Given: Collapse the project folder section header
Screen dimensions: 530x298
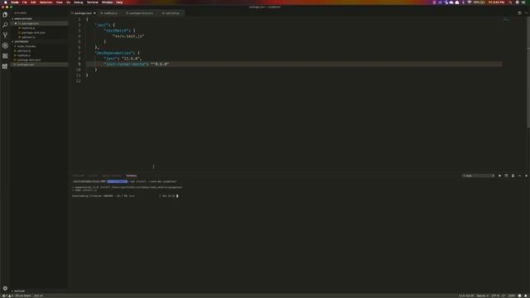Looking at the screenshot, I should pyautogui.click(x=22, y=41).
